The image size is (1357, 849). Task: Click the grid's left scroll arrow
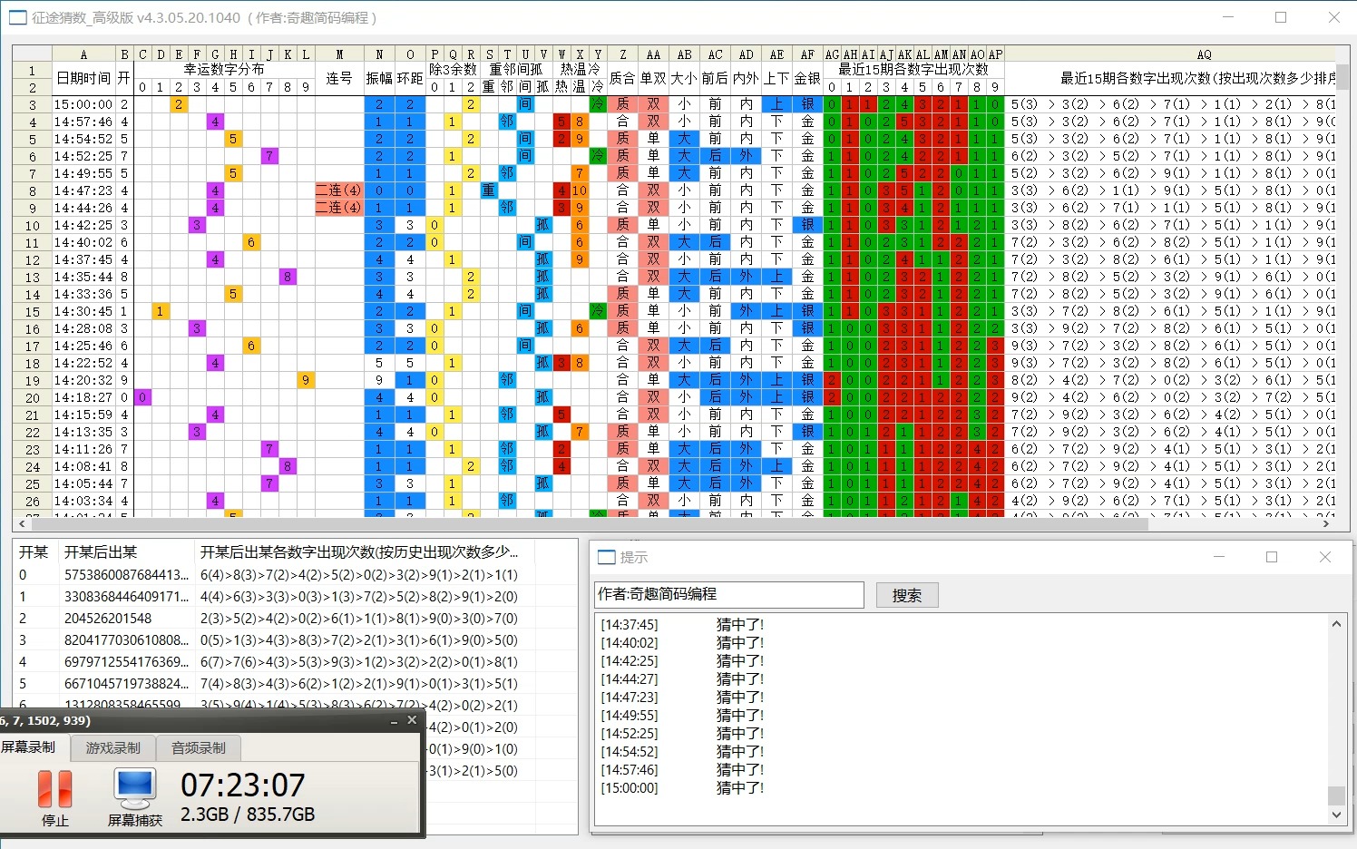click(21, 523)
